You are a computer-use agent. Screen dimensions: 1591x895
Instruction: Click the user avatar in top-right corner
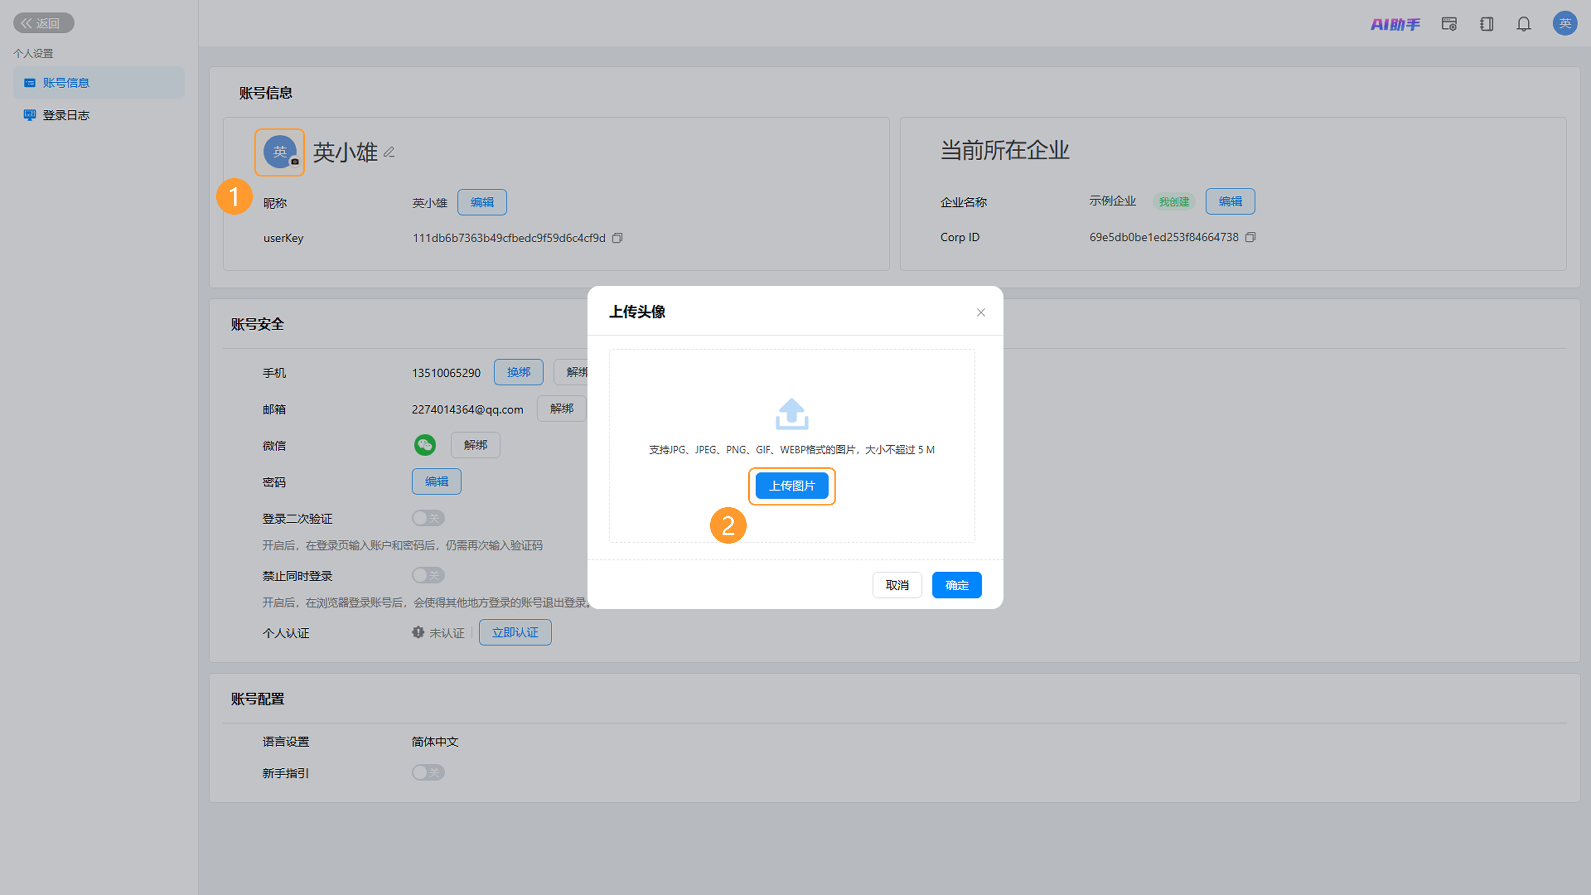point(1564,24)
